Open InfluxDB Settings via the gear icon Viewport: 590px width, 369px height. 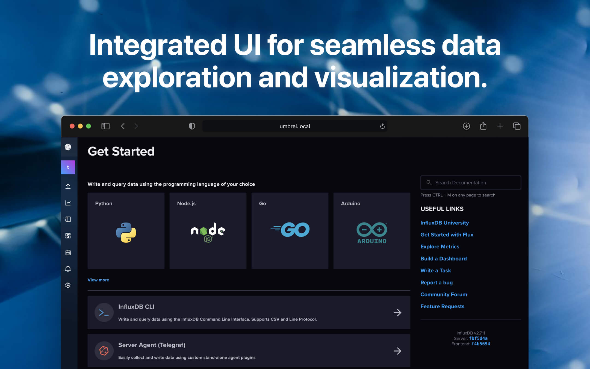[x=68, y=285]
